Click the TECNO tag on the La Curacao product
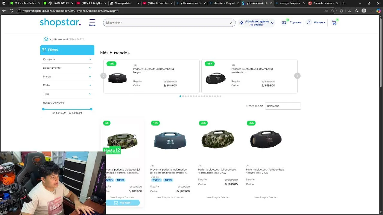Image resolution: width=383 pixels, height=215 pixels. click(156, 180)
